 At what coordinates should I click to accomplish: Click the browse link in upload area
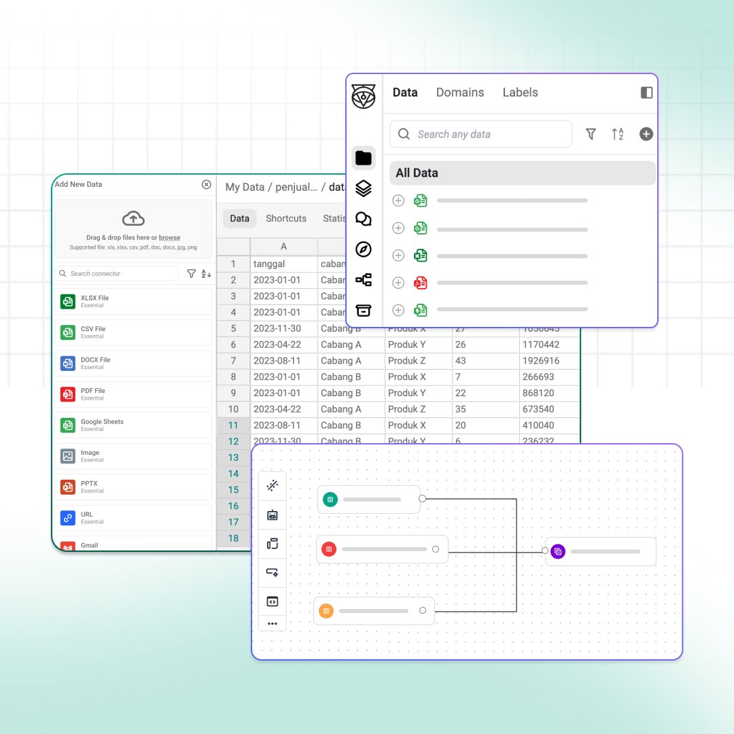click(169, 238)
